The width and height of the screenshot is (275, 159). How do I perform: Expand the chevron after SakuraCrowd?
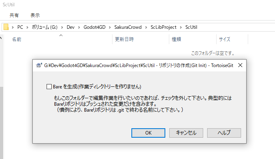click(146, 27)
